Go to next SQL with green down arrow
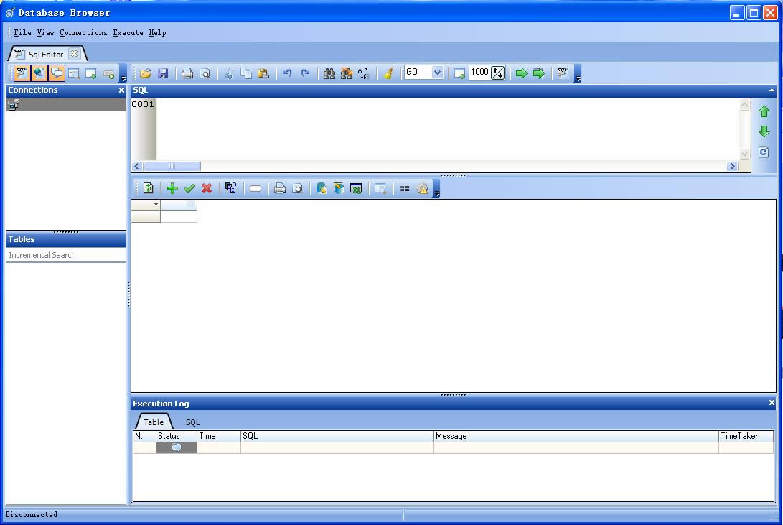The image size is (783, 525). [x=764, y=131]
